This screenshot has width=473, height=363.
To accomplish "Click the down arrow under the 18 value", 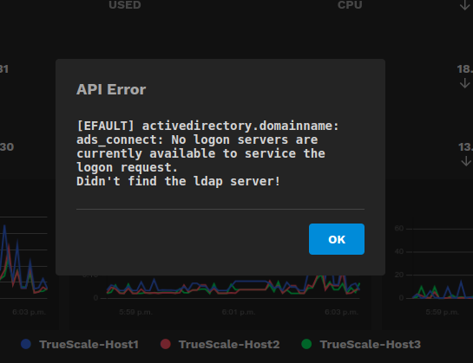I will (x=465, y=83).
